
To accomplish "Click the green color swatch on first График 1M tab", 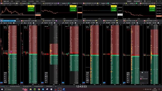I will [x=29, y=3].
